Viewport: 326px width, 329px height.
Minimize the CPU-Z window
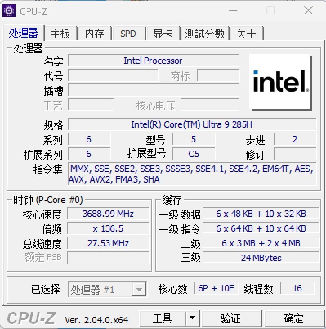pos(233,10)
